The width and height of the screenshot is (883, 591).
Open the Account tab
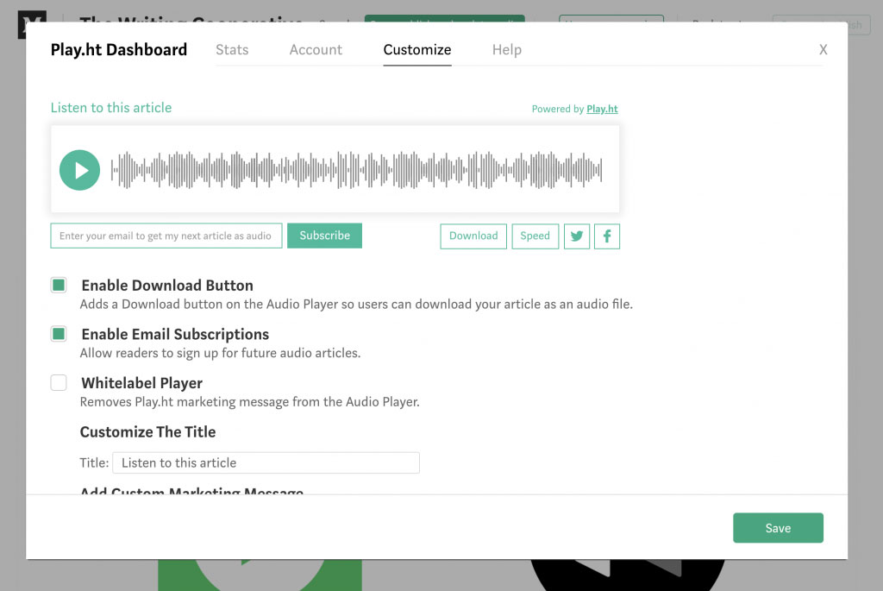316,50
